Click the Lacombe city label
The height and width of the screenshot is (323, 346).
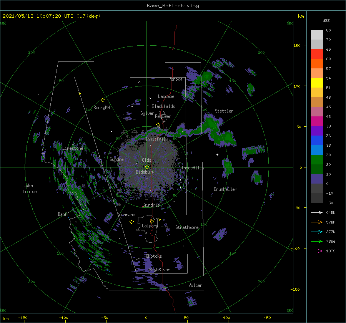pos(166,96)
